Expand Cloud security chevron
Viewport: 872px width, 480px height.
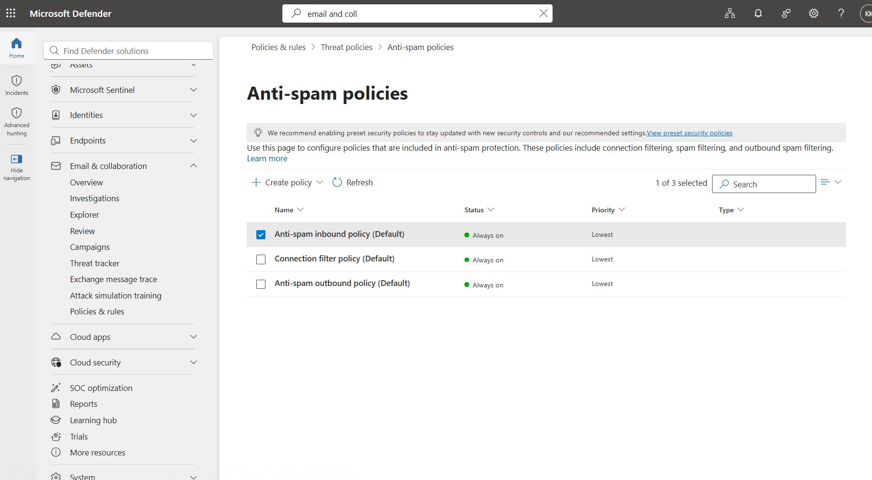pyautogui.click(x=194, y=362)
